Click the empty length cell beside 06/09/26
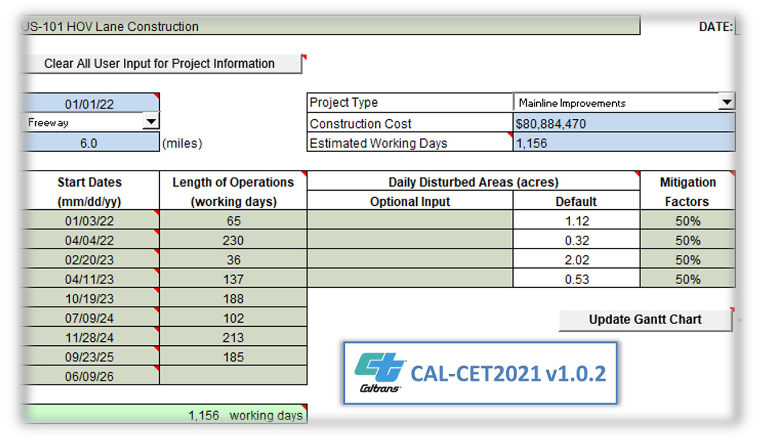Screen dimensions: 761x441 coord(233,376)
